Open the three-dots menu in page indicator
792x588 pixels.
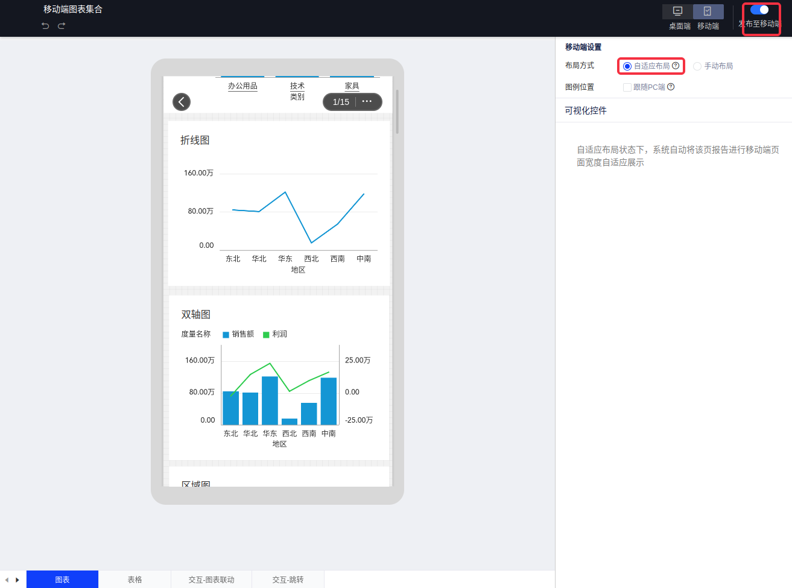(367, 101)
